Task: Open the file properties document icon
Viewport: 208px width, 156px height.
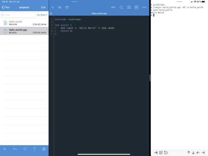Action: point(136,7)
